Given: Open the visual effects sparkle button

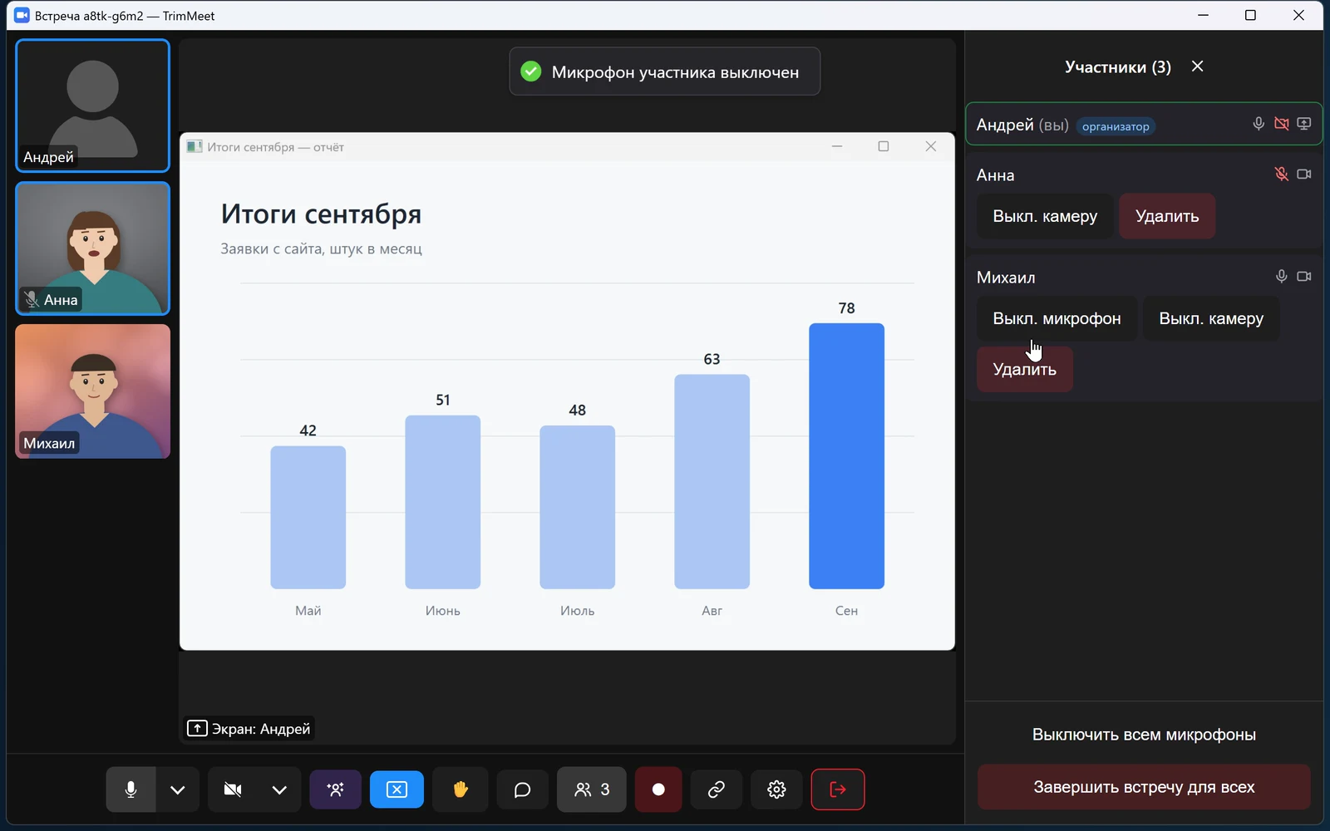Looking at the screenshot, I should click(x=336, y=789).
